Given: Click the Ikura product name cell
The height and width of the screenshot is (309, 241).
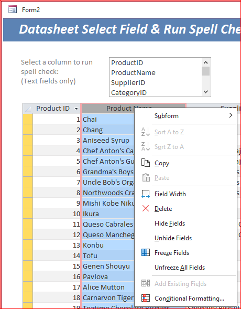Looking at the screenshot, I should 108,214.
